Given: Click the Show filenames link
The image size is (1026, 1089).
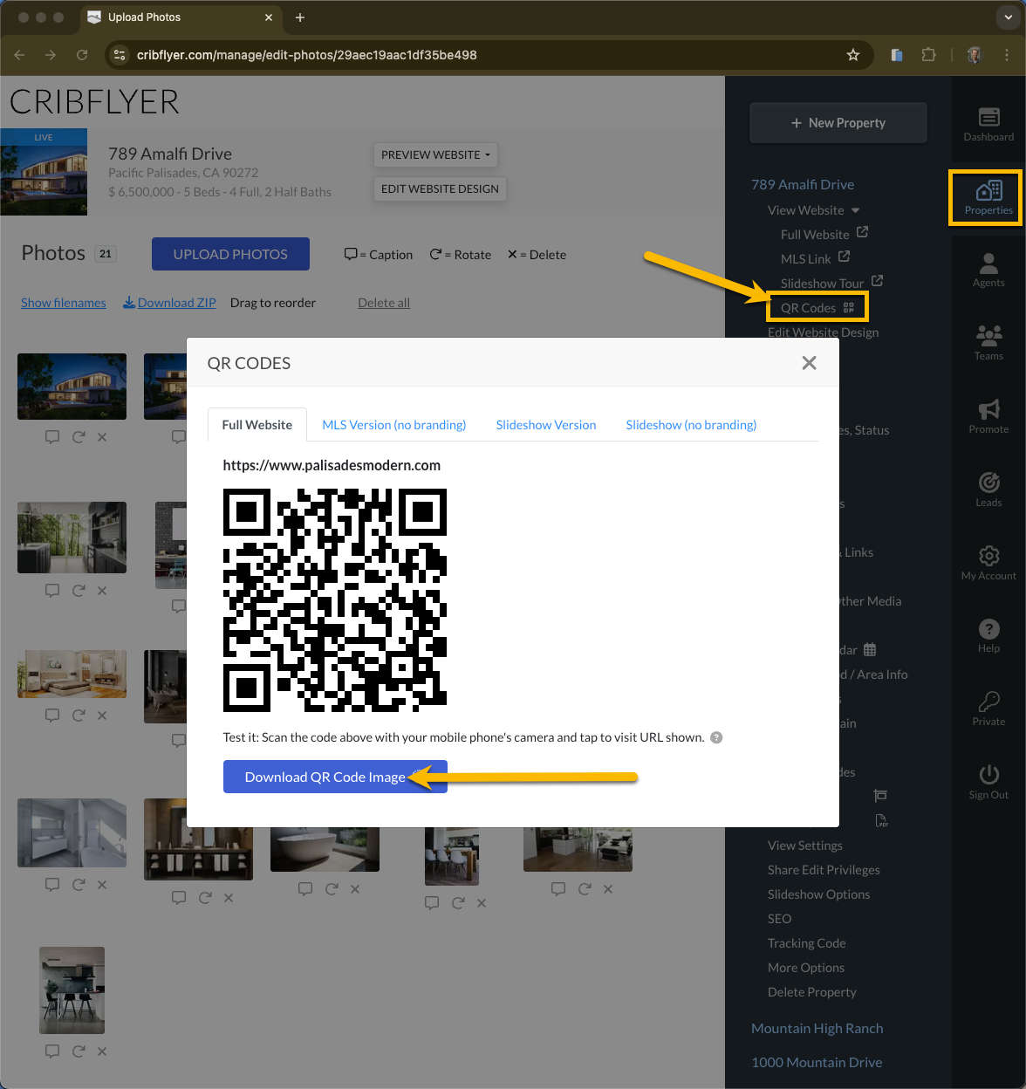Looking at the screenshot, I should click(64, 303).
